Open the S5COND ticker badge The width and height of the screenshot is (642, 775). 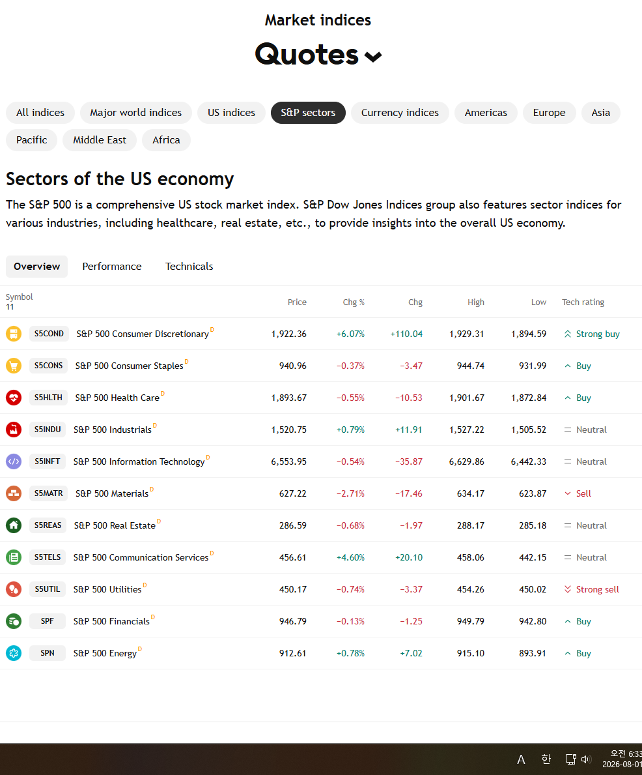coord(49,334)
